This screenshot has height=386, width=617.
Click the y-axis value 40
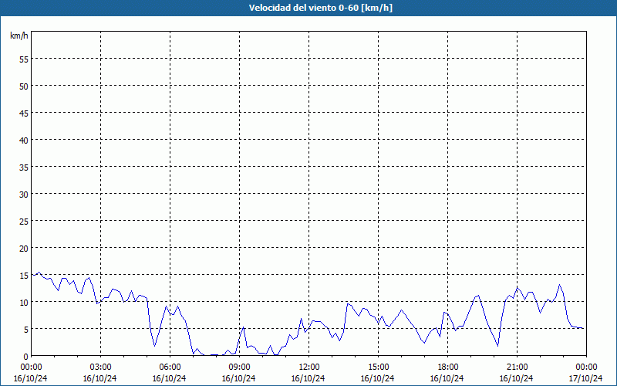pyautogui.click(x=24, y=141)
